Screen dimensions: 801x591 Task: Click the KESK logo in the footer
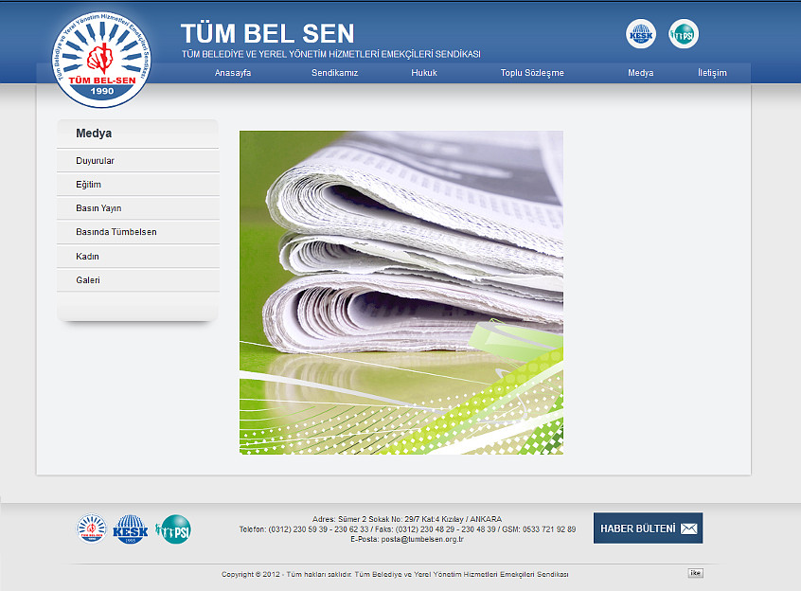tap(131, 529)
